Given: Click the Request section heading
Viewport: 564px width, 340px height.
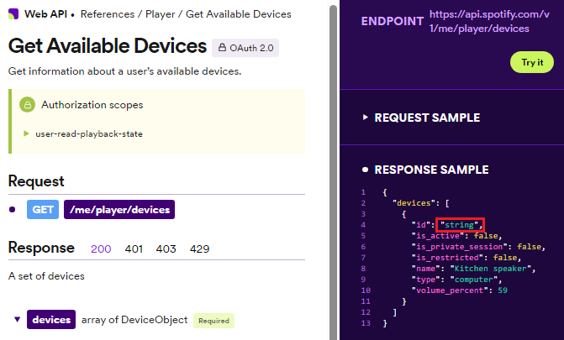Looking at the screenshot, I should 36,181.
